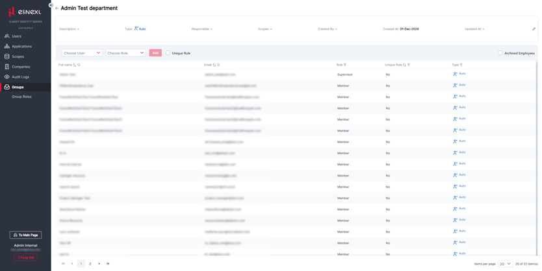The width and height of the screenshot is (542, 271).
Task: Click the search icon in Full name column
Action: click(x=79, y=65)
